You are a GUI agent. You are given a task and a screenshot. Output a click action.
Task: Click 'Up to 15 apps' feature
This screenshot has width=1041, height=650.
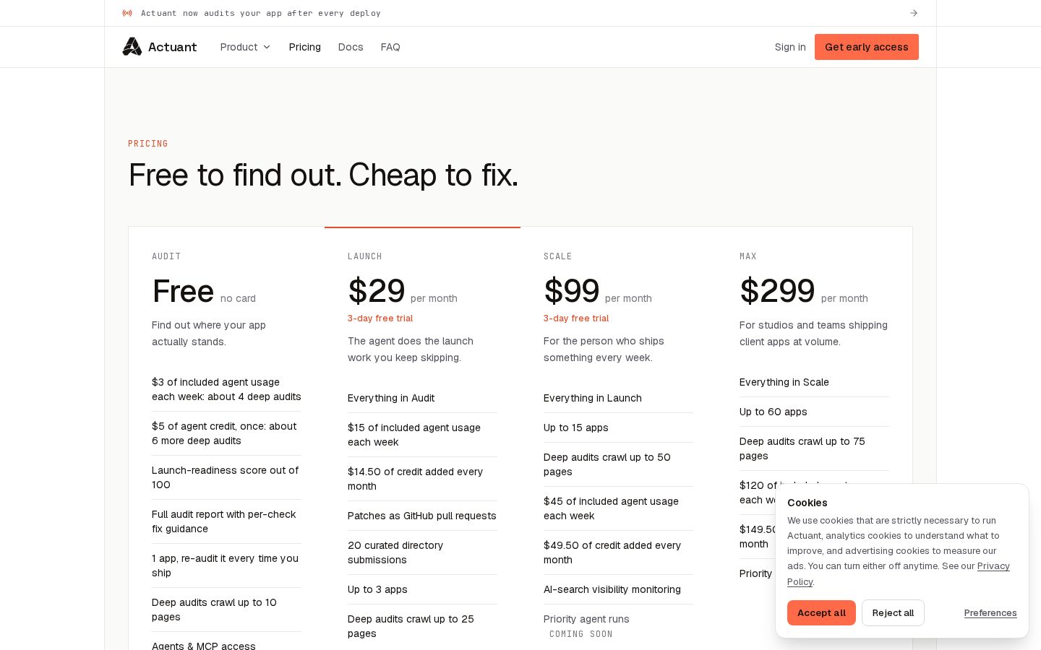coord(576,428)
